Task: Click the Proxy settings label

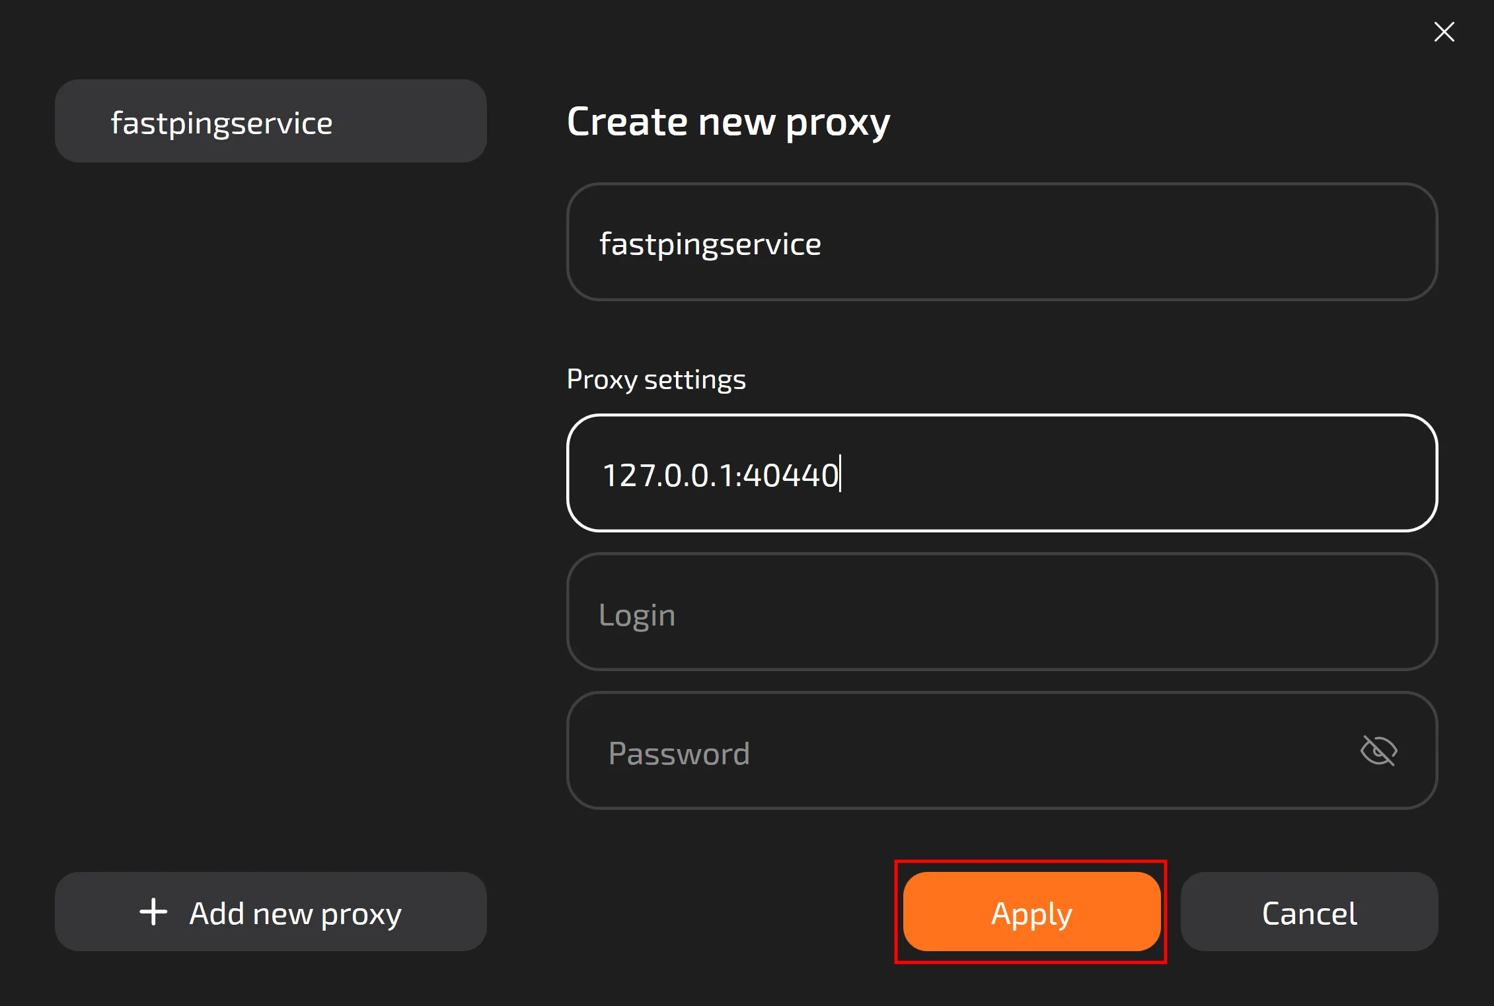Action: pos(655,380)
